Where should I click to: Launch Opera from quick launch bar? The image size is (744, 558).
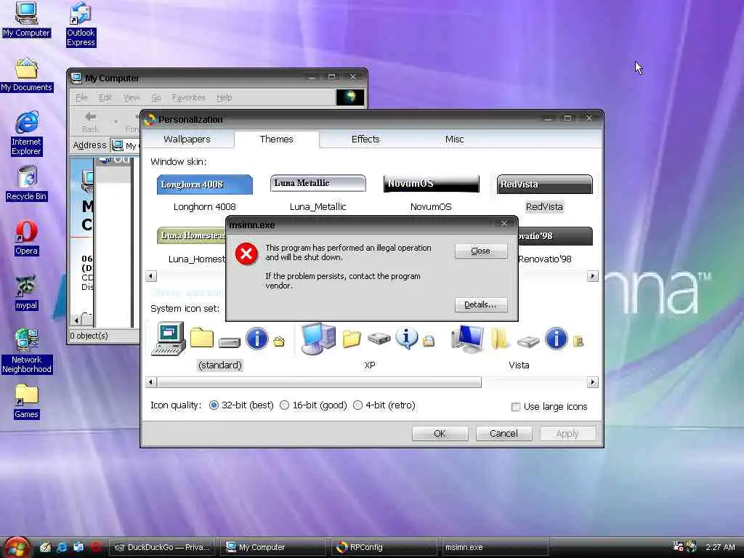pyautogui.click(x=96, y=547)
